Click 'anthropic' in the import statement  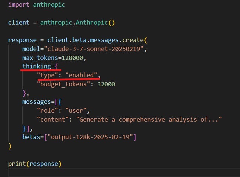pos(49,5)
